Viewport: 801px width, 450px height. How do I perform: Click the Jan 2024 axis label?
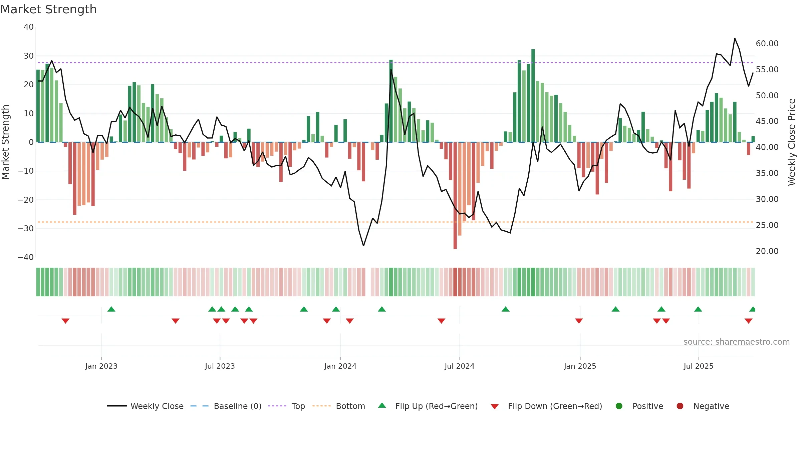340,366
